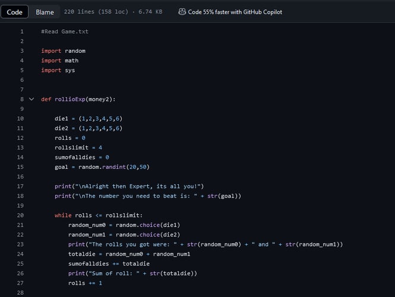Click 'die2 = (1,2,3,4,5,6)' line

coord(89,128)
